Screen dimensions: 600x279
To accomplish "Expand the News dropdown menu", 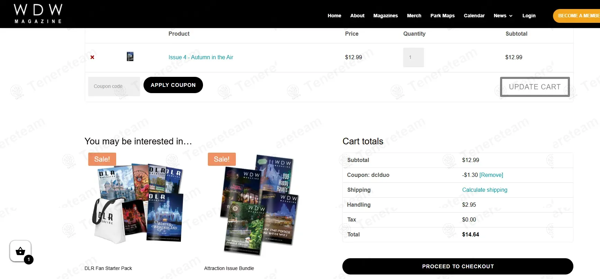I will (x=503, y=16).
